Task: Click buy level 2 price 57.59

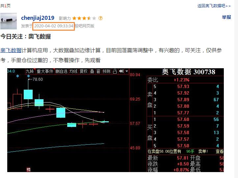Action: pos(183,126)
